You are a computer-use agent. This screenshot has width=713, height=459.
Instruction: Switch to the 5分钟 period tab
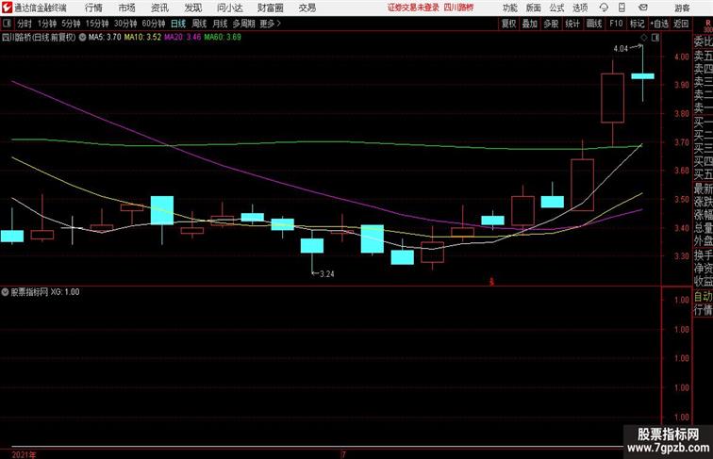(x=71, y=24)
